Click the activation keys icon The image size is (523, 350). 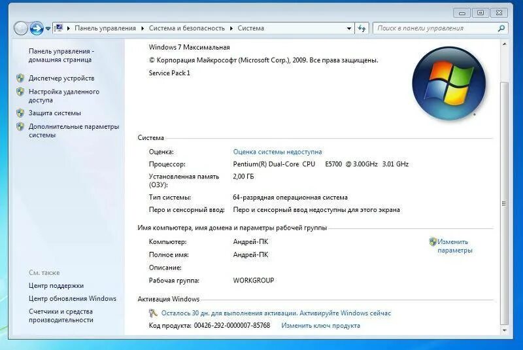pos(153,313)
